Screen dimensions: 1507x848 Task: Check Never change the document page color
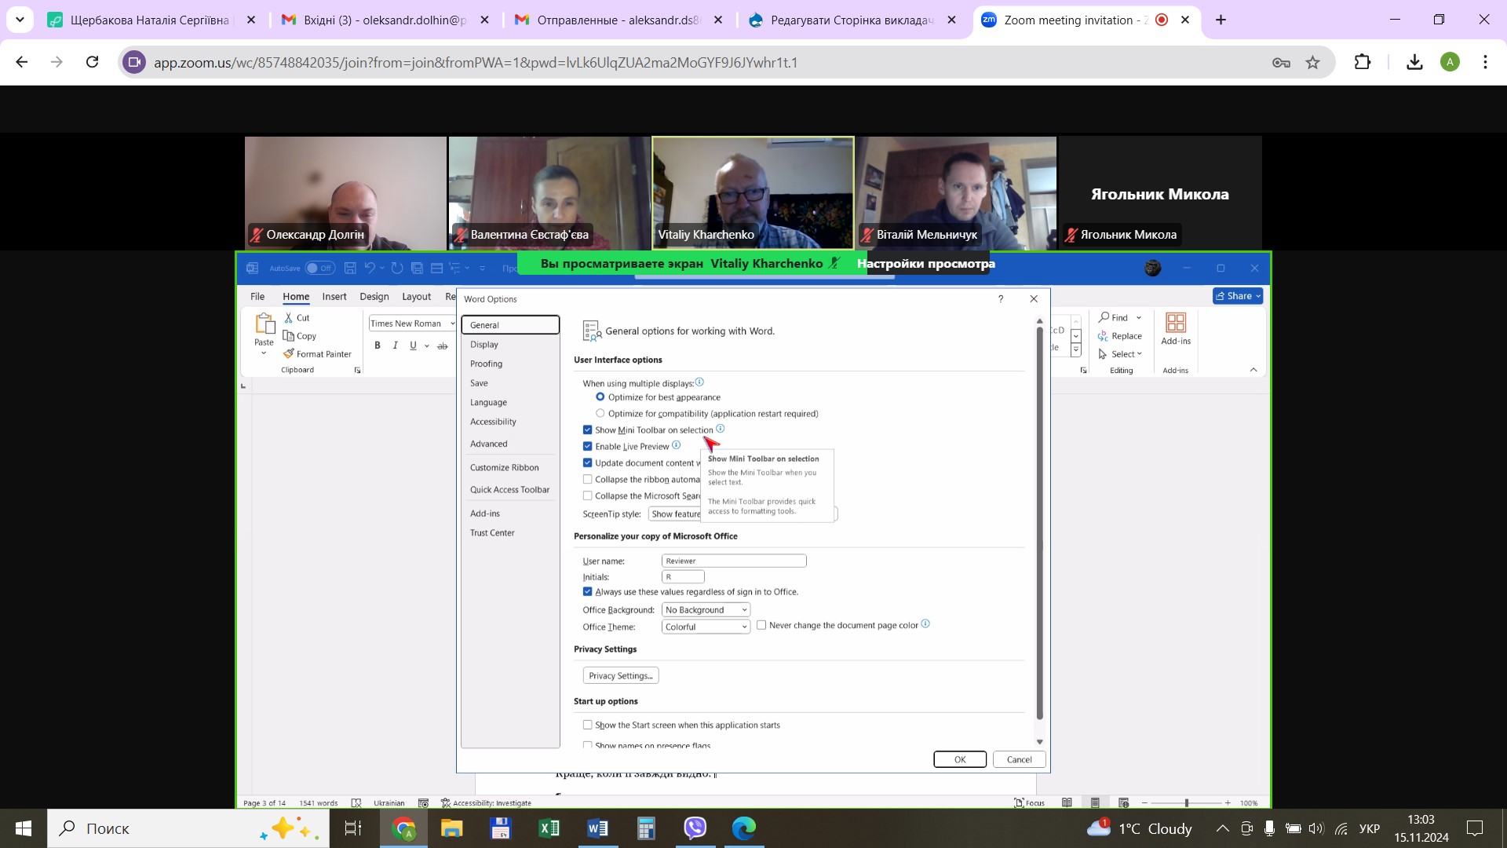(761, 625)
